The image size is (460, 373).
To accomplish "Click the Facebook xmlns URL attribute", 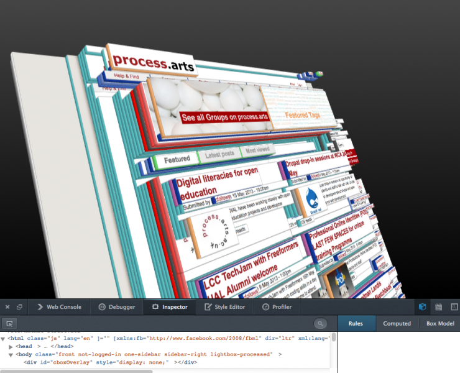I will pyautogui.click(x=204, y=338).
